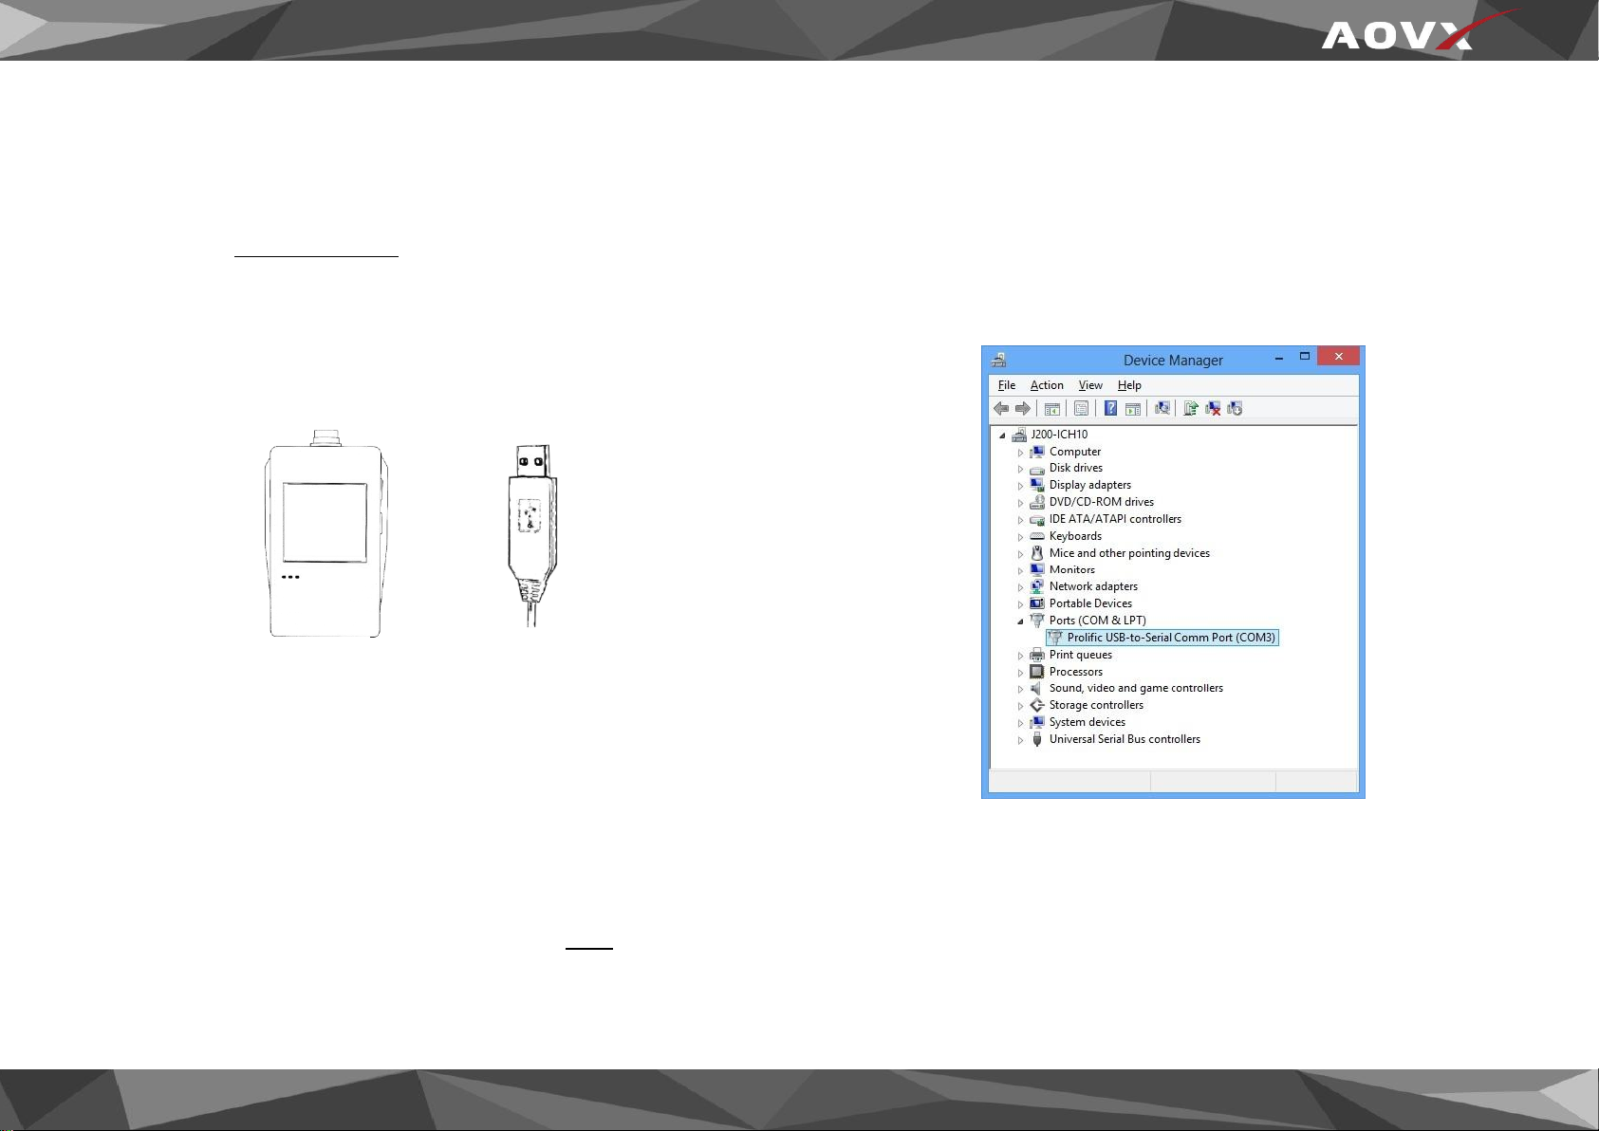Click the Network adapters category icon
Screen dimensions: 1599x1131
point(1037,586)
